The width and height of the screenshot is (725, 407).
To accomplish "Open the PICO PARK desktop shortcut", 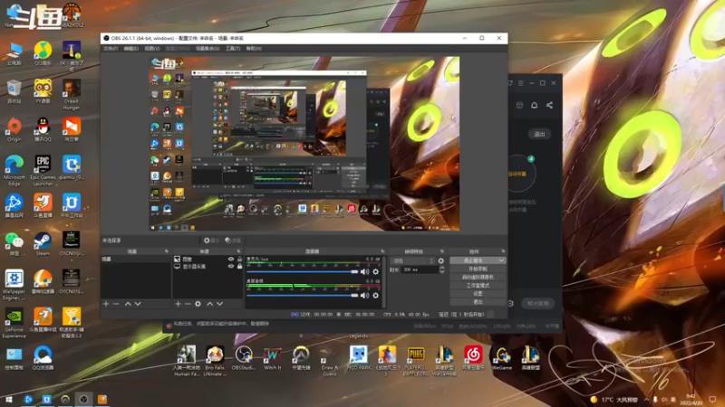I will [x=358, y=358].
